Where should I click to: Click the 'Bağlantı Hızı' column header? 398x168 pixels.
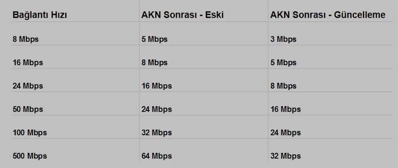(x=40, y=15)
